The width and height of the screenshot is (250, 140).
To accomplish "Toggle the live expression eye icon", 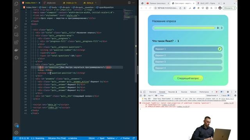I will tap(156, 96).
